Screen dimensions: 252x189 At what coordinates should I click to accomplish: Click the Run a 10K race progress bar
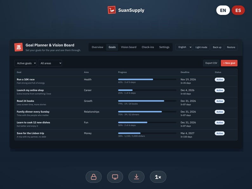(x=147, y=79)
